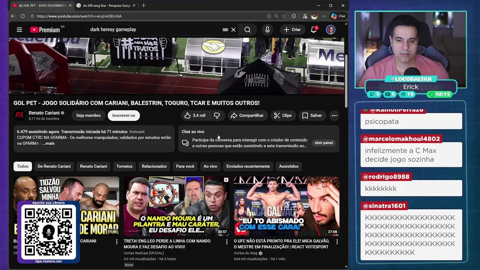The image size is (480, 270).
Task: Go back with browser back arrow
Action: [x=13, y=16]
